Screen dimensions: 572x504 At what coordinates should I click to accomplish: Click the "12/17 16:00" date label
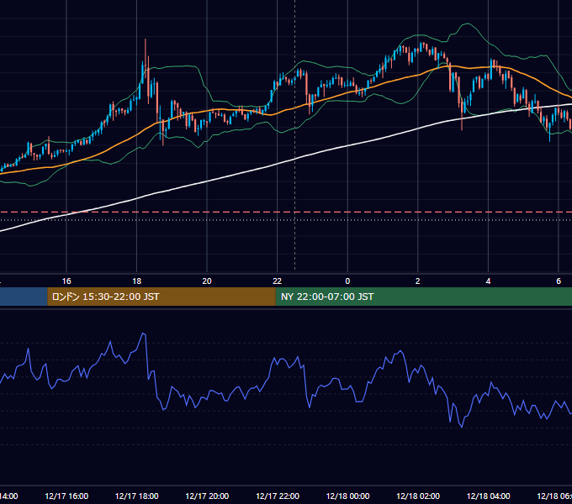(x=66, y=496)
